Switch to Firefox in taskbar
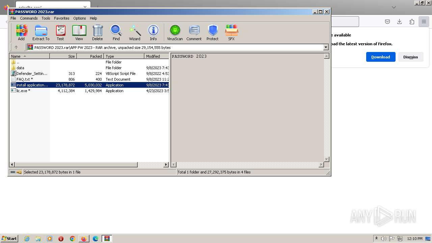Image resolution: width=432 pixels, height=243 pixels. pos(84,239)
